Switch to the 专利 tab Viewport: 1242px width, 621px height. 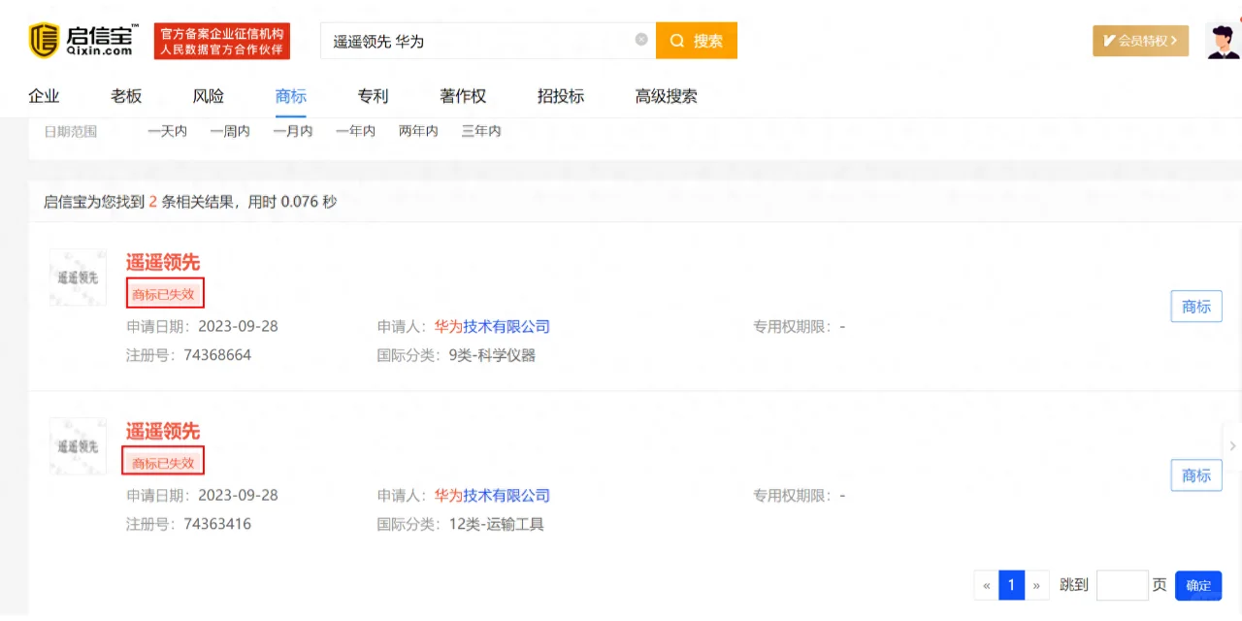pyautogui.click(x=373, y=96)
